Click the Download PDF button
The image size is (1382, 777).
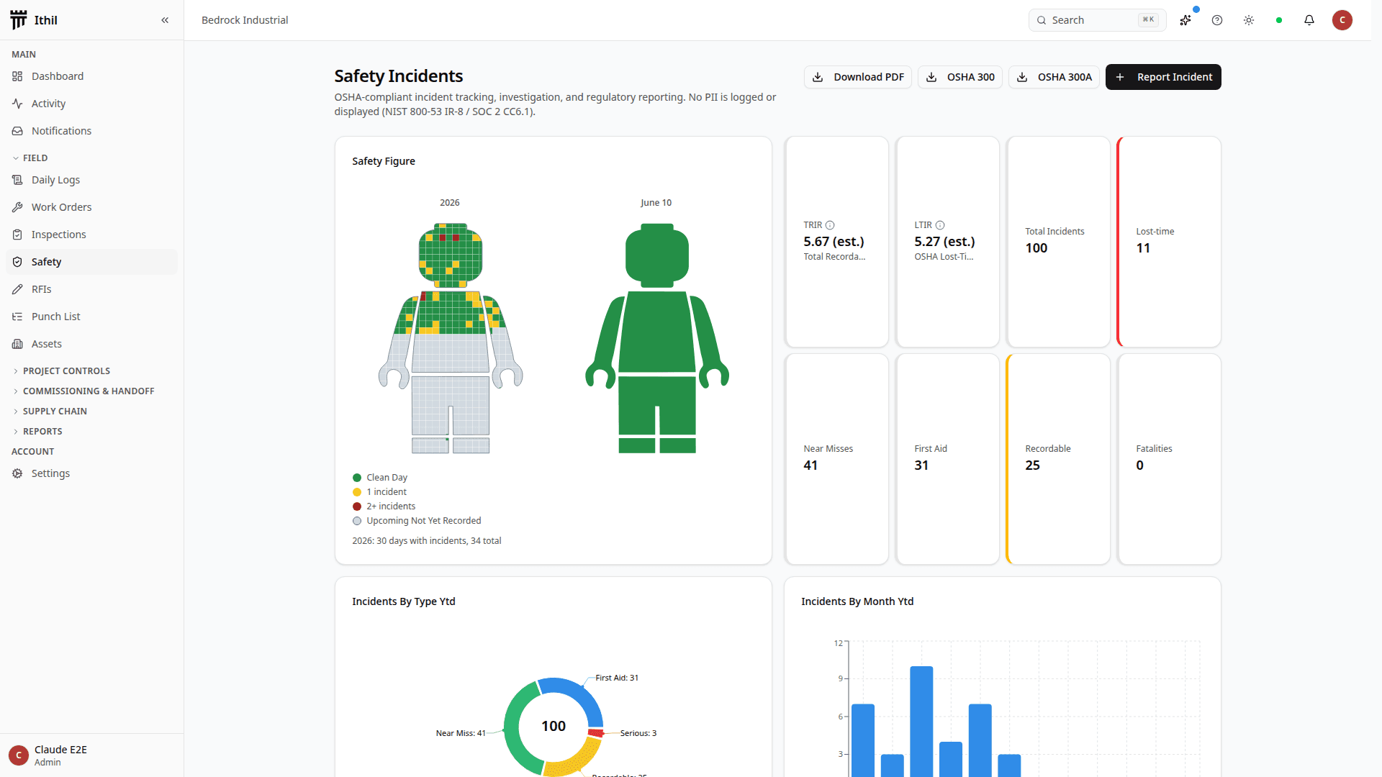(857, 77)
